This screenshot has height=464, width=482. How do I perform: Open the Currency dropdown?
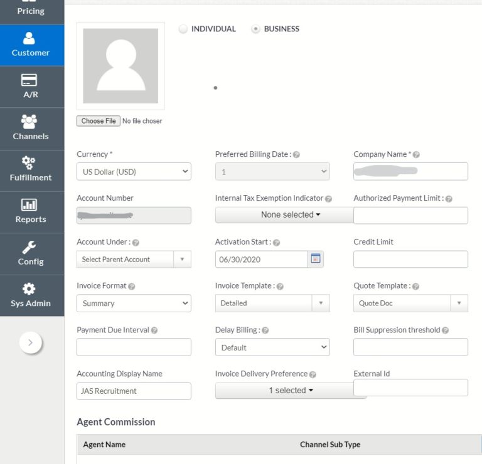pyautogui.click(x=134, y=172)
